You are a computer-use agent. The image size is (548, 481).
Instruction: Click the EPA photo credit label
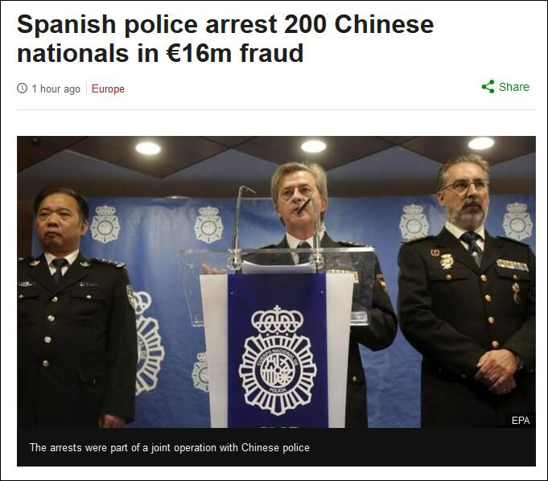[521, 420]
